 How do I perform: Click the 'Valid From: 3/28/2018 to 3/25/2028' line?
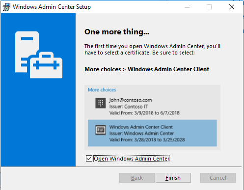pos(147,140)
